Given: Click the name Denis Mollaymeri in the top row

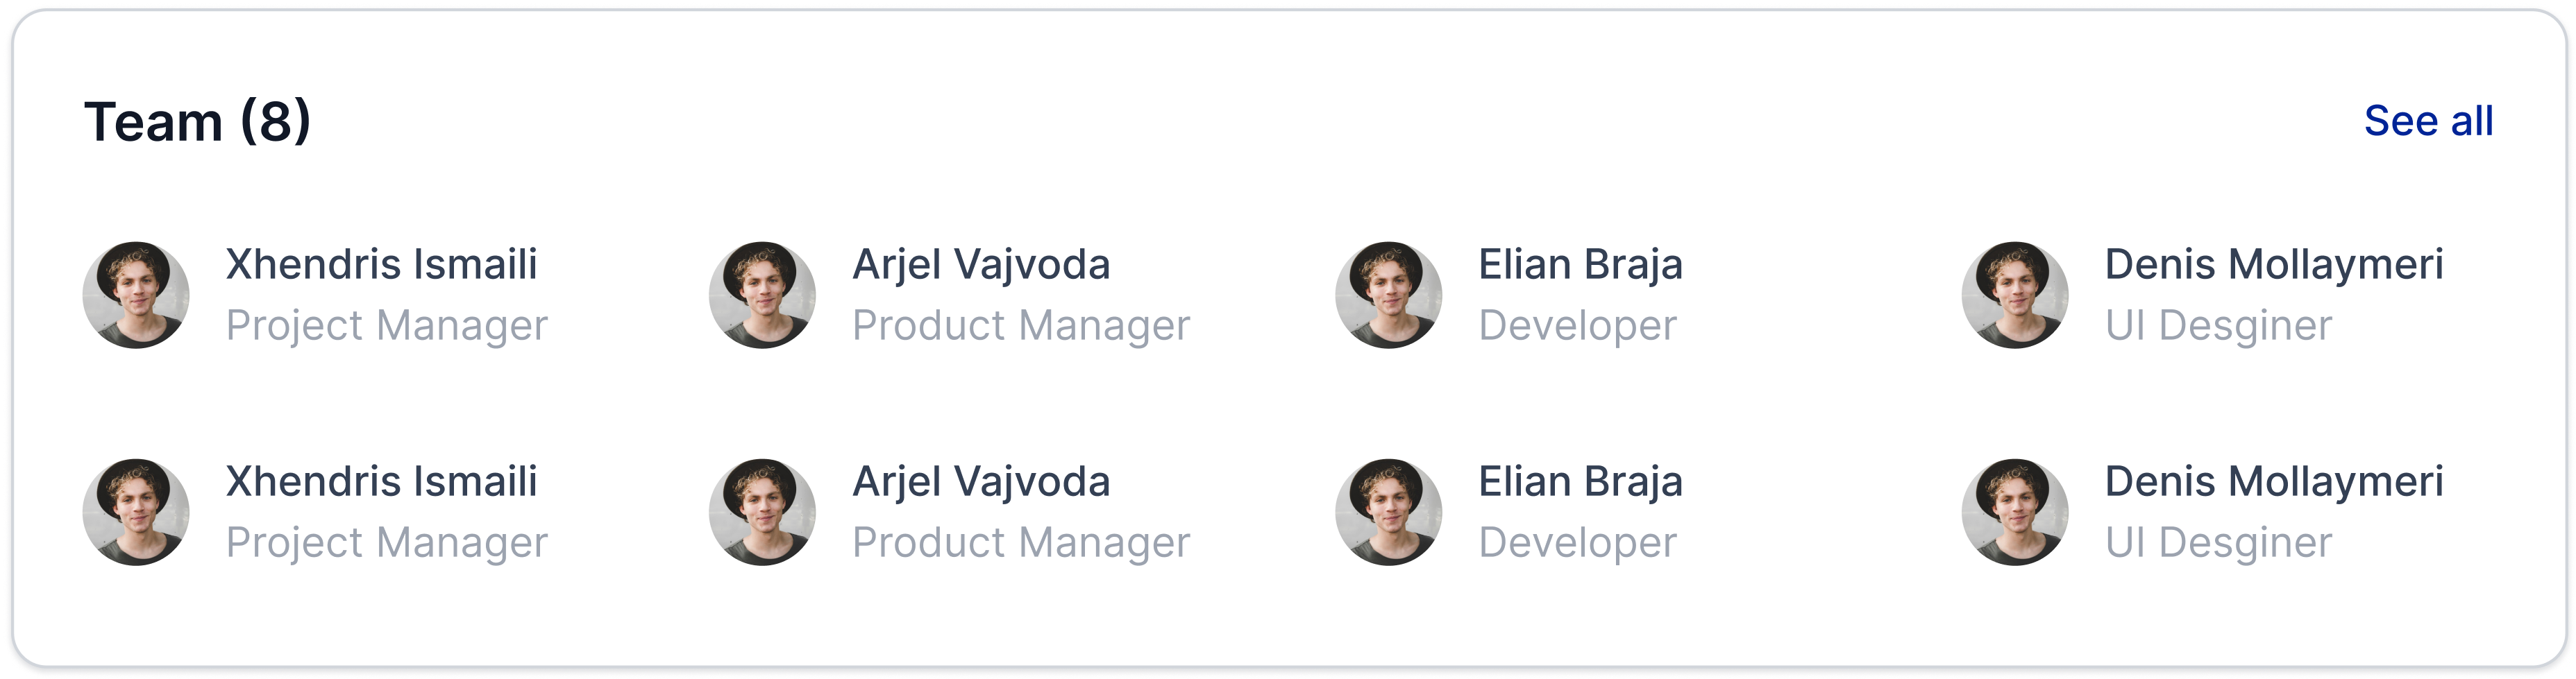Looking at the screenshot, I should pos(2274,266).
